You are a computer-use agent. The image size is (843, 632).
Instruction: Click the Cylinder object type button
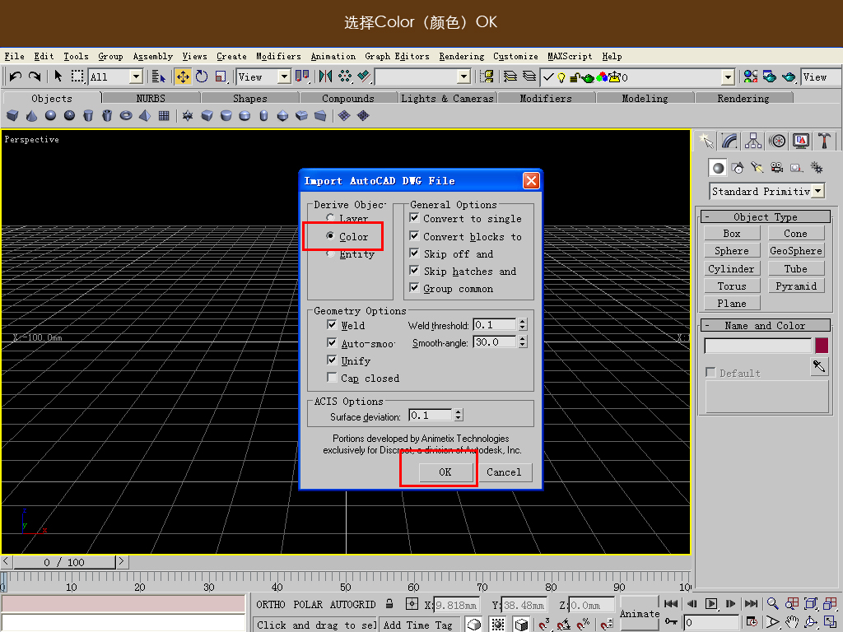731,269
